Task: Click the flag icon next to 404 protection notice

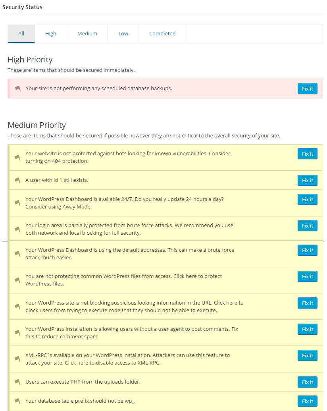Action: click(17, 157)
